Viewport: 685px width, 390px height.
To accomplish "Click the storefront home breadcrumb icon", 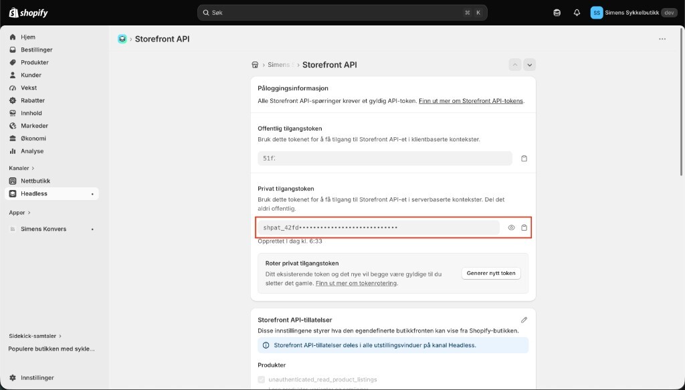I will pos(255,65).
